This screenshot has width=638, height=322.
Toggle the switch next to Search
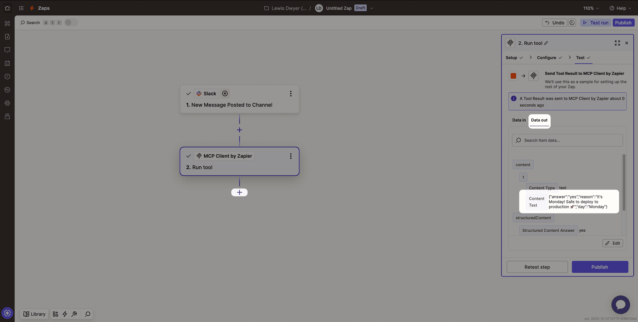point(71,23)
